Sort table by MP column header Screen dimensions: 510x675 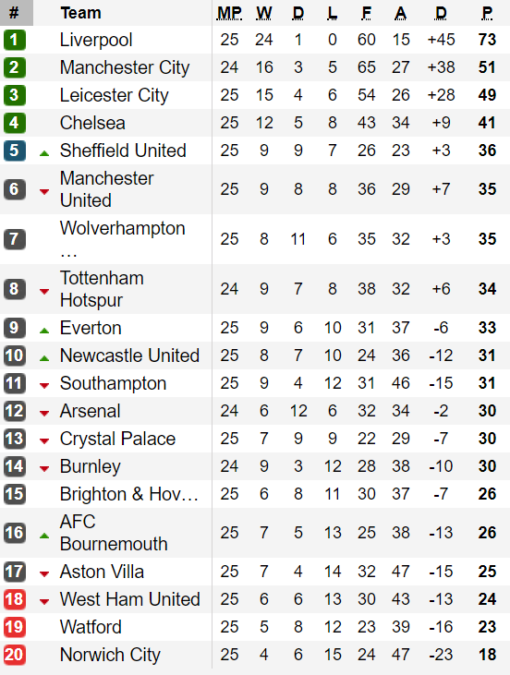click(229, 13)
